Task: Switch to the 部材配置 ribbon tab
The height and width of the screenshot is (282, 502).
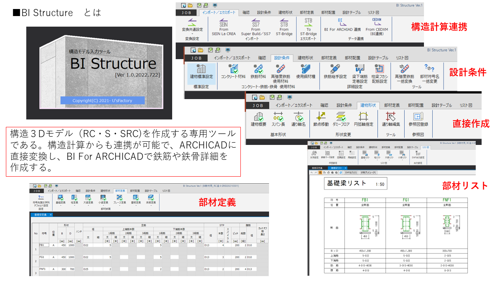Action: (x=329, y=13)
